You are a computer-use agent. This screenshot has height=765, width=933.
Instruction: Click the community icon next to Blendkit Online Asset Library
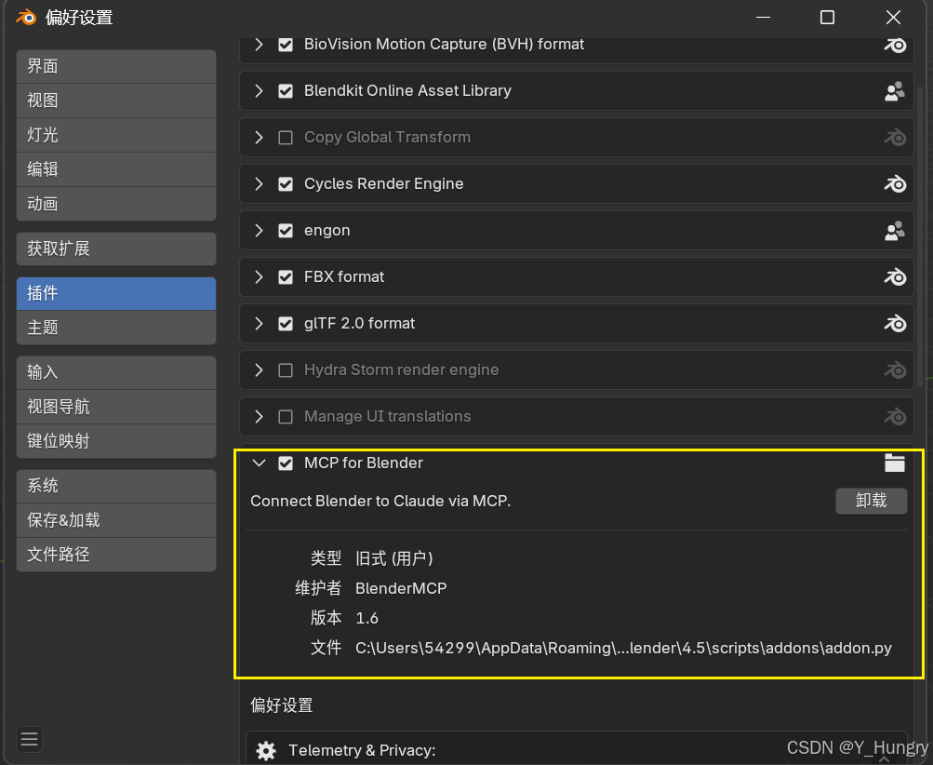coord(894,91)
